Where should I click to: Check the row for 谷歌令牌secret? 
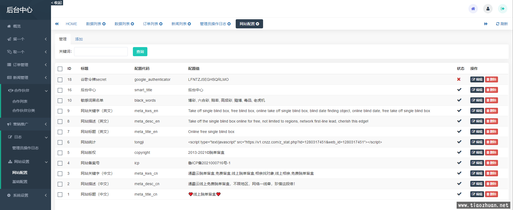pos(60,80)
